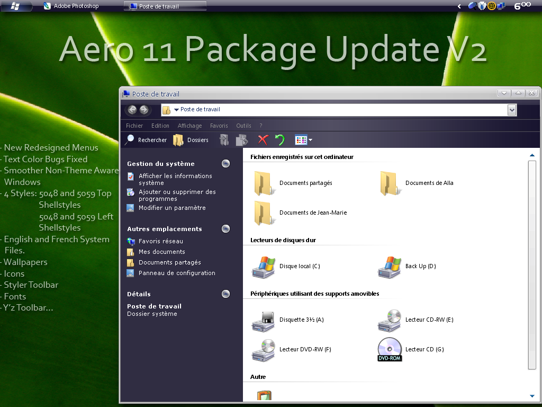542x407 pixels.
Task: Open the globe icon in system tray
Action: tap(491, 6)
